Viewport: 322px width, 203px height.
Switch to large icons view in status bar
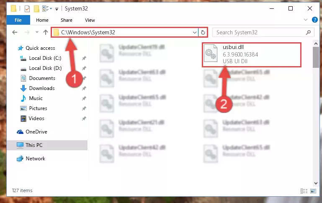point(313,191)
